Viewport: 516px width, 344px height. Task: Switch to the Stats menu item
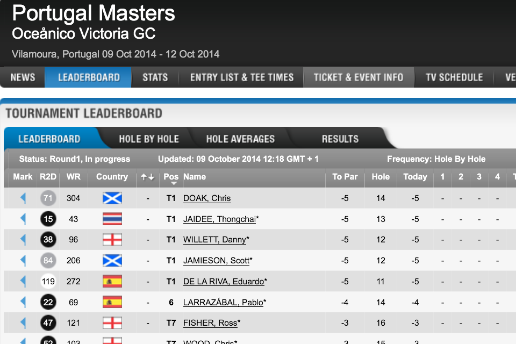point(155,77)
